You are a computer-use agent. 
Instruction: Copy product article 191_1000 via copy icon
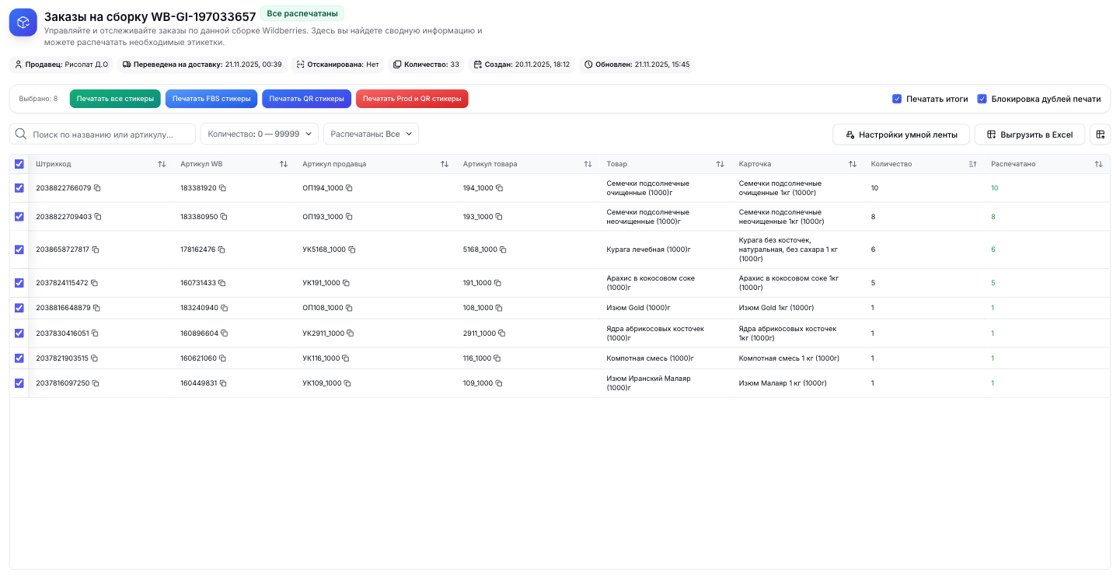[x=497, y=283]
